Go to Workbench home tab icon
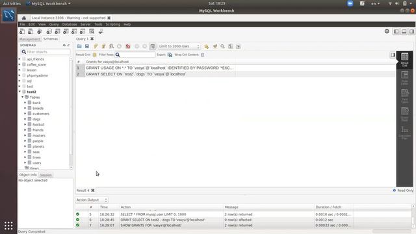 coord(24,18)
